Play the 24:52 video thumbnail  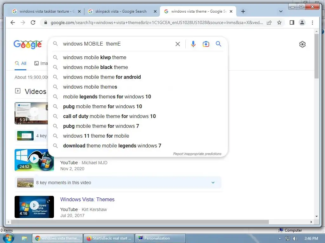(x=34, y=160)
